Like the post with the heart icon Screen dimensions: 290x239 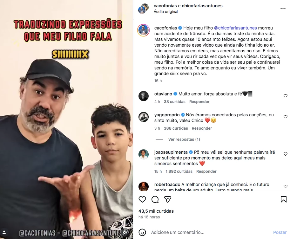[142, 199]
